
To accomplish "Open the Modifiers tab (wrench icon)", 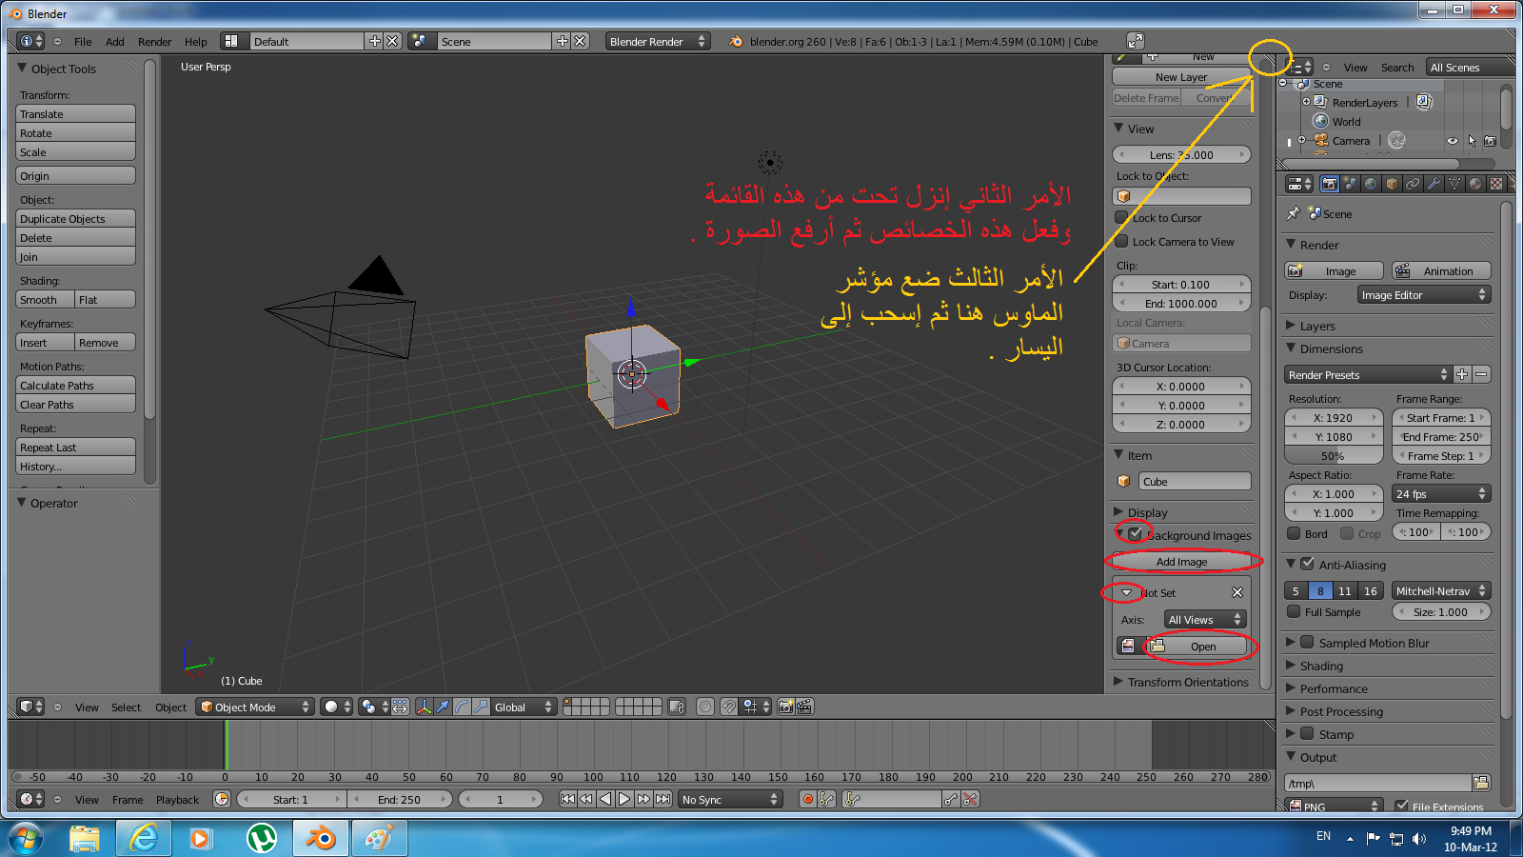I will (x=1434, y=184).
